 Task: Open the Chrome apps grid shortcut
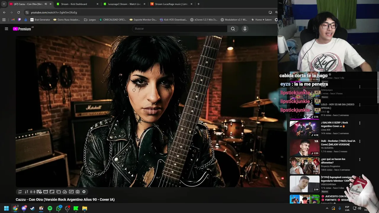(4, 20)
